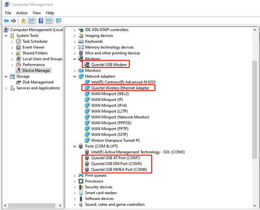Click the Up one level folder icon
Screen dimensions: 260x210
click(x=24, y=21)
